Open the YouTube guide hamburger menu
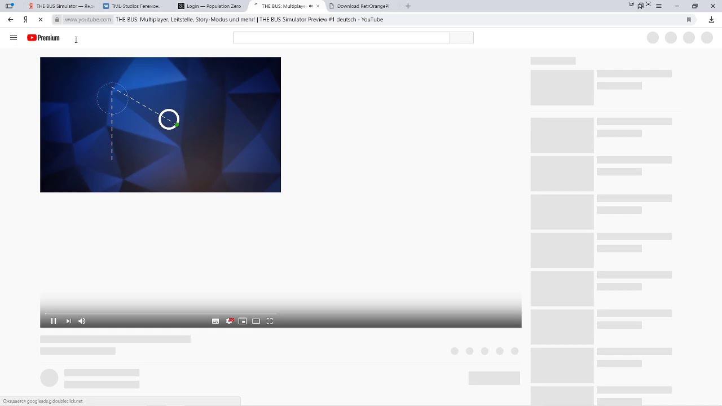 click(x=14, y=38)
